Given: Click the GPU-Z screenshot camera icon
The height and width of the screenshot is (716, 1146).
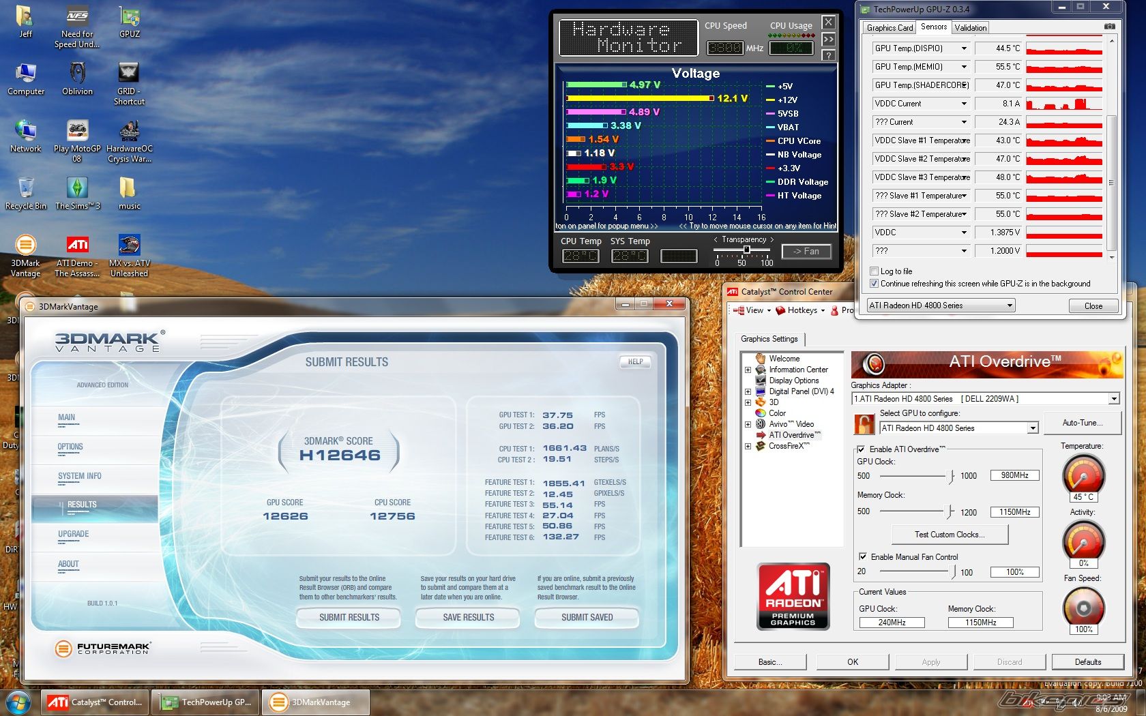Looking at the screenshot, I should point(1110,27).
